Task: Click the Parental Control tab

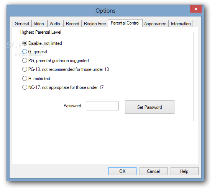Action: point(125,23)
